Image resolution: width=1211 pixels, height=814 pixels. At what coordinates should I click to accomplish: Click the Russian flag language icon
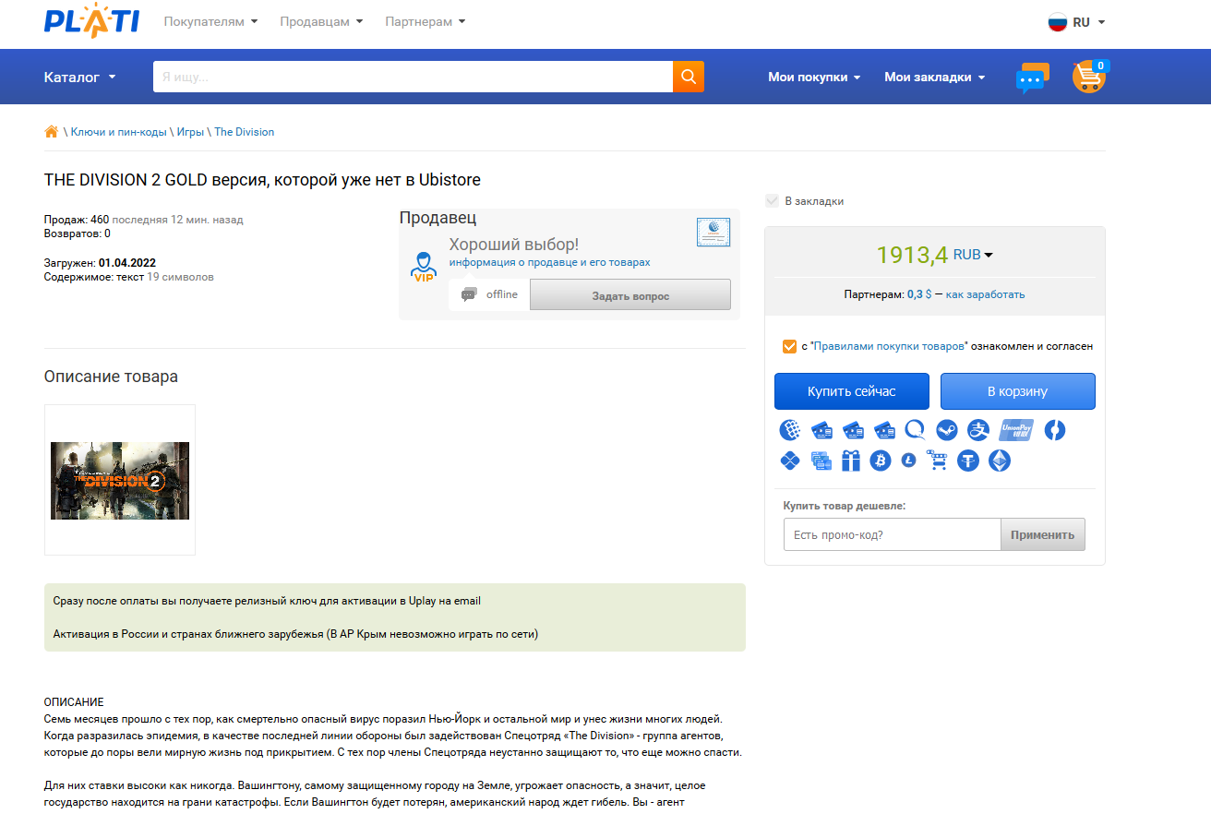pyautogui.click(x=1057, y=22)
